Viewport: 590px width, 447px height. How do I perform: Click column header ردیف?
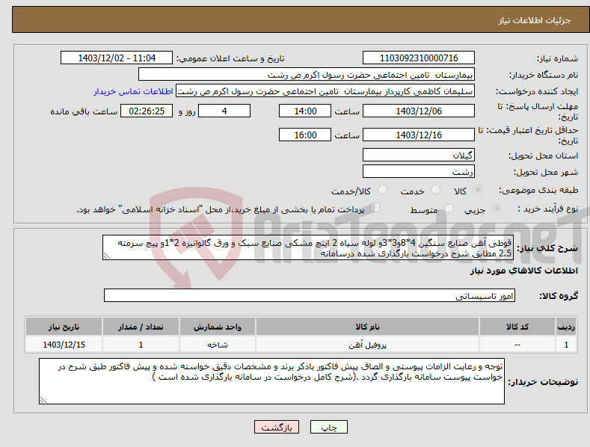pos(566,327)
